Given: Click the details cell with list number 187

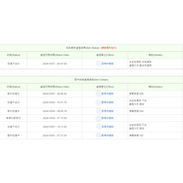Looking at the screenshot, I should coord(155,136).
